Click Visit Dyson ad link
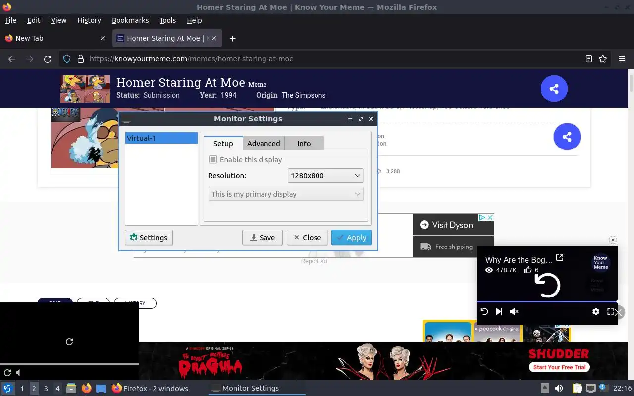The width and height of the screenshot is (634, 396). pyautogui.click(x=452, y=225)
